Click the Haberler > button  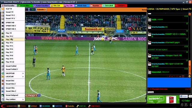point(41,10)
